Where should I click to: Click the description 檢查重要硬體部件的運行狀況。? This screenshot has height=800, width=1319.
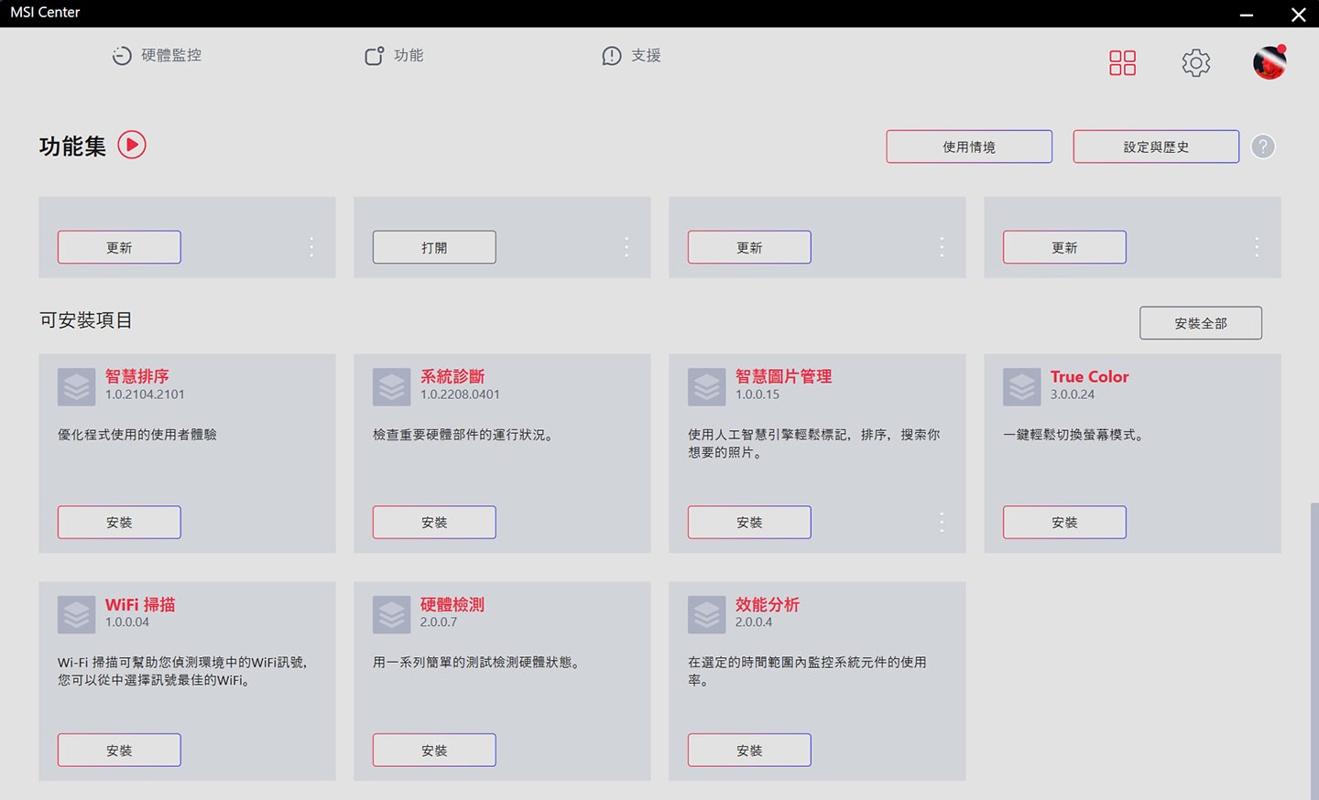463,435
